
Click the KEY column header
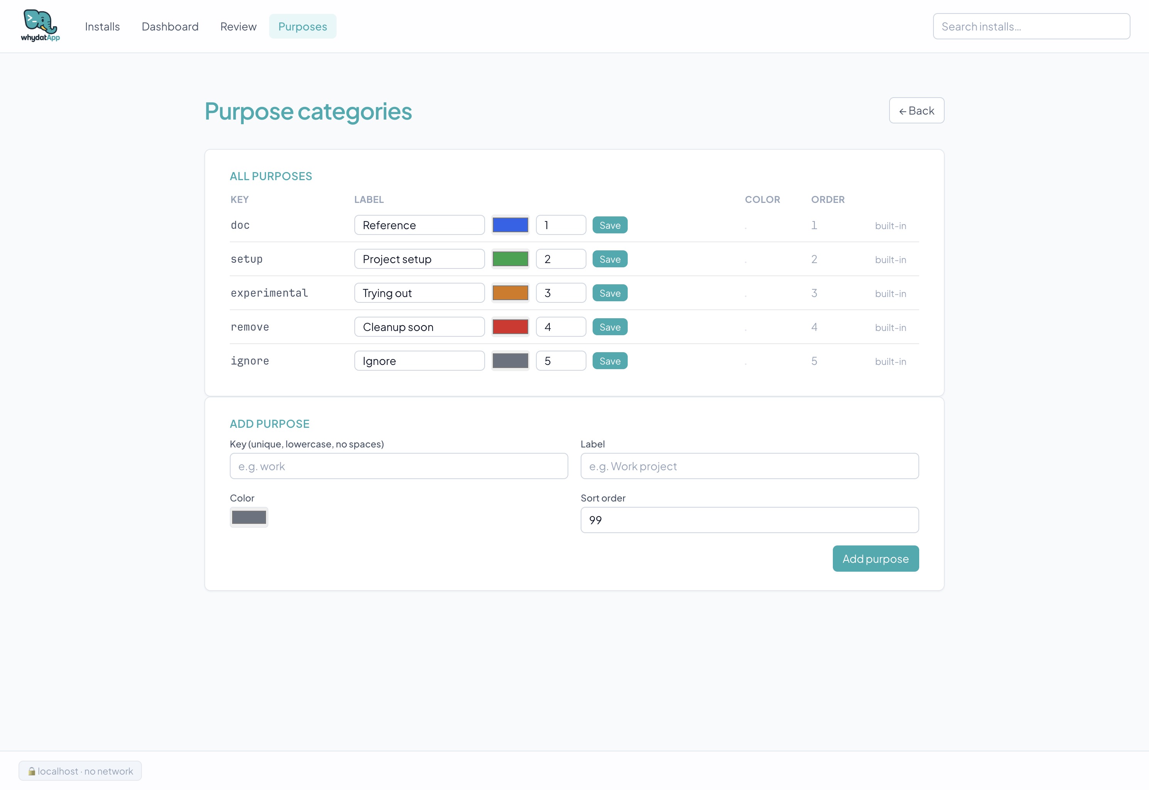(x=239, y=199)
